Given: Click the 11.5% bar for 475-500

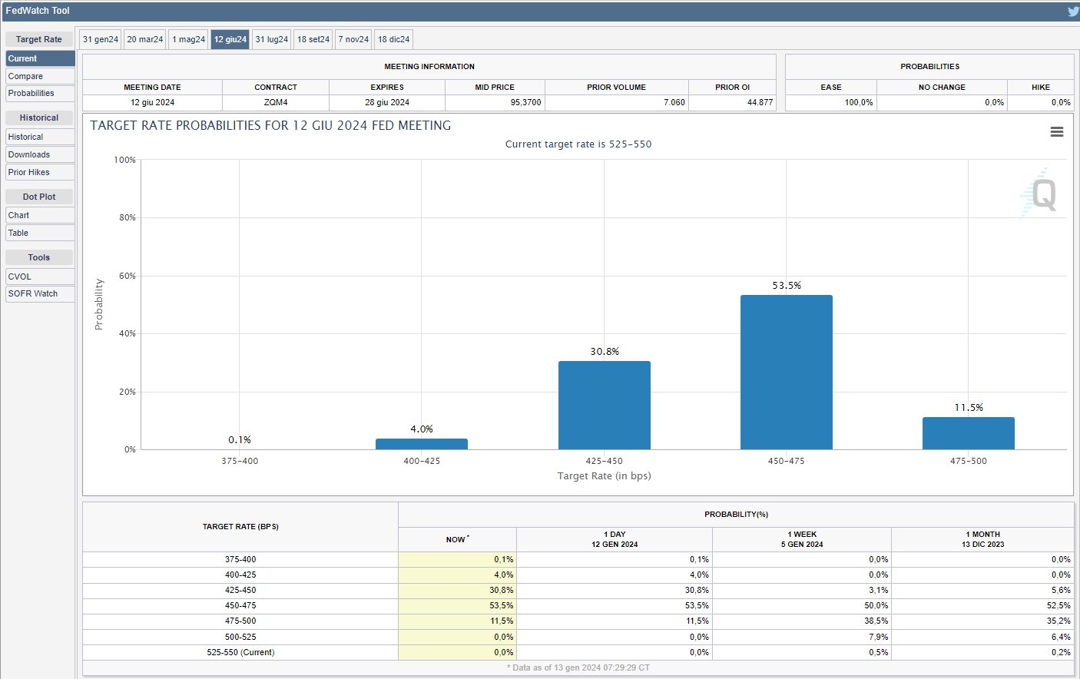Looking at the screenshot, I should (969, 433).
